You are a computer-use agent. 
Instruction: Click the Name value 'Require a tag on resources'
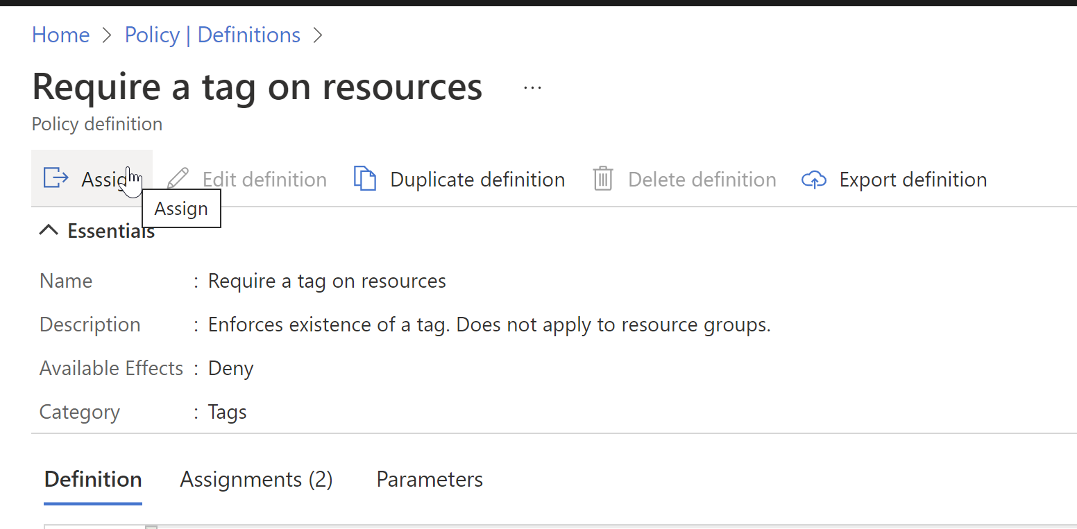point(327,281)
